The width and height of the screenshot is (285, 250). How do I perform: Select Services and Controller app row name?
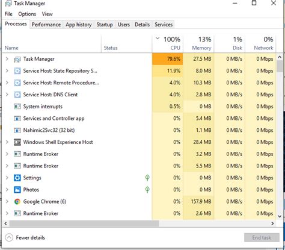tap(54, 119)
